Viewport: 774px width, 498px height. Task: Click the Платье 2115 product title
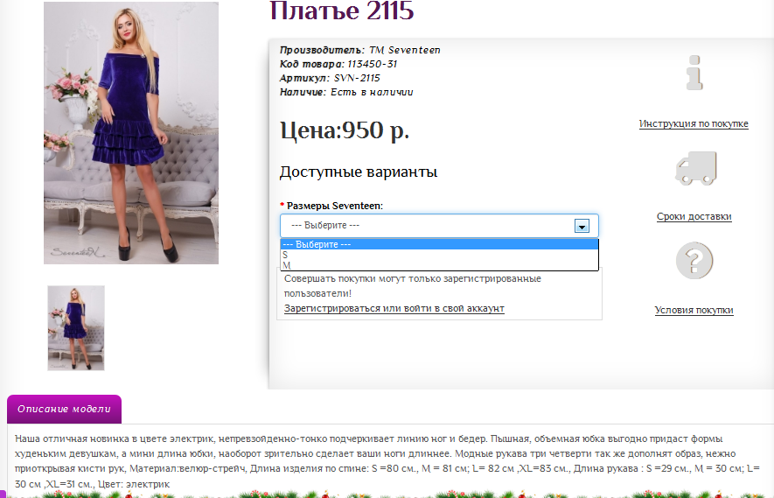(x=342, y=11)
